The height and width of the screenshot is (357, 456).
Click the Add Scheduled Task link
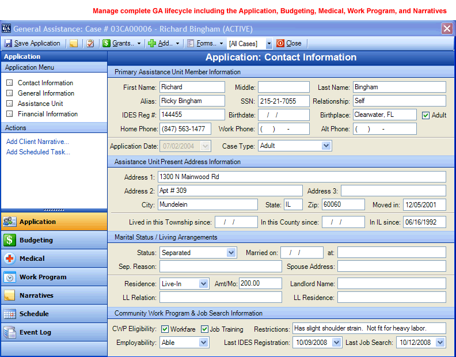pos(38,152)
